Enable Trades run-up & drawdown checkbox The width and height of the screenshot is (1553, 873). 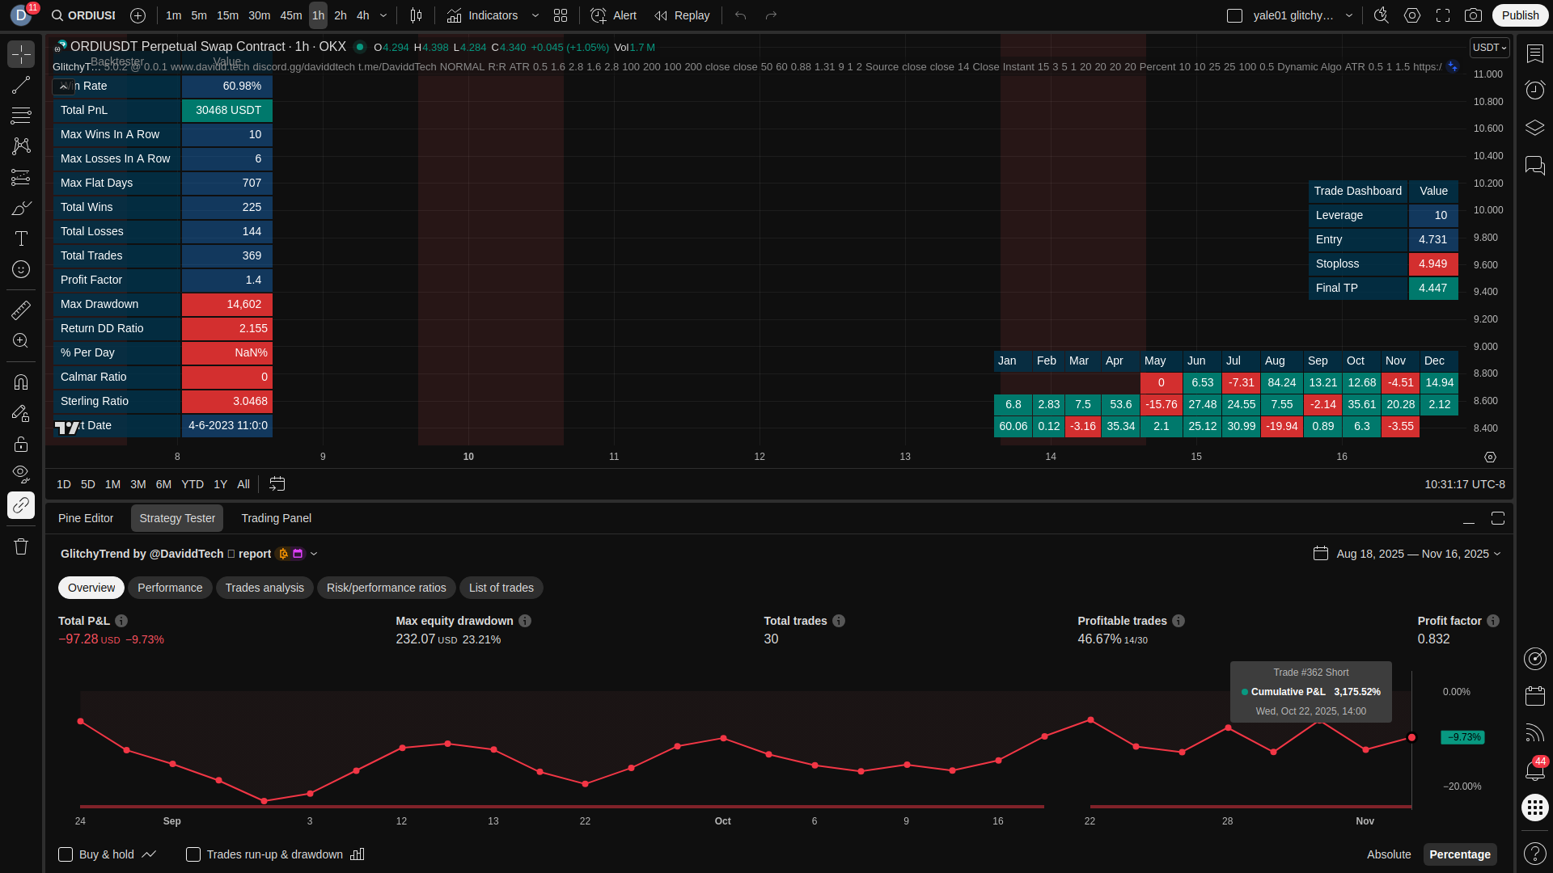coord(193,854)
